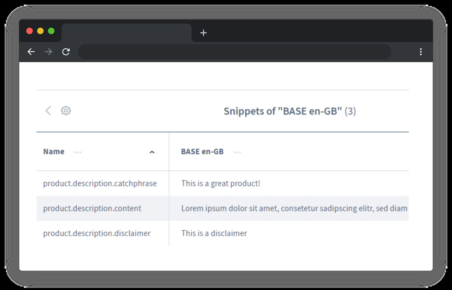Image resolution: width=452 pixels, height=290 pixels.
Task: Open the product.description.disclaimer snippet
Action: (97, 233)
